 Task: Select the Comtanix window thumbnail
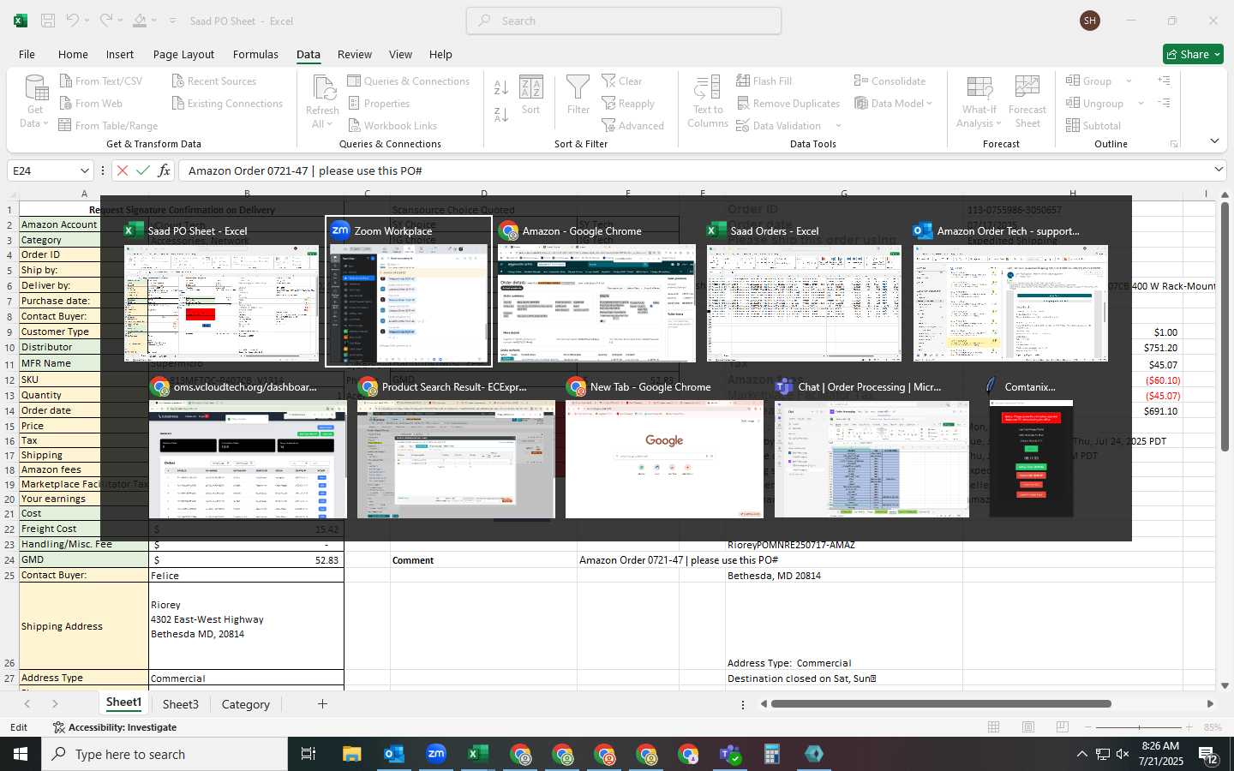click(x=1031, y=447)
